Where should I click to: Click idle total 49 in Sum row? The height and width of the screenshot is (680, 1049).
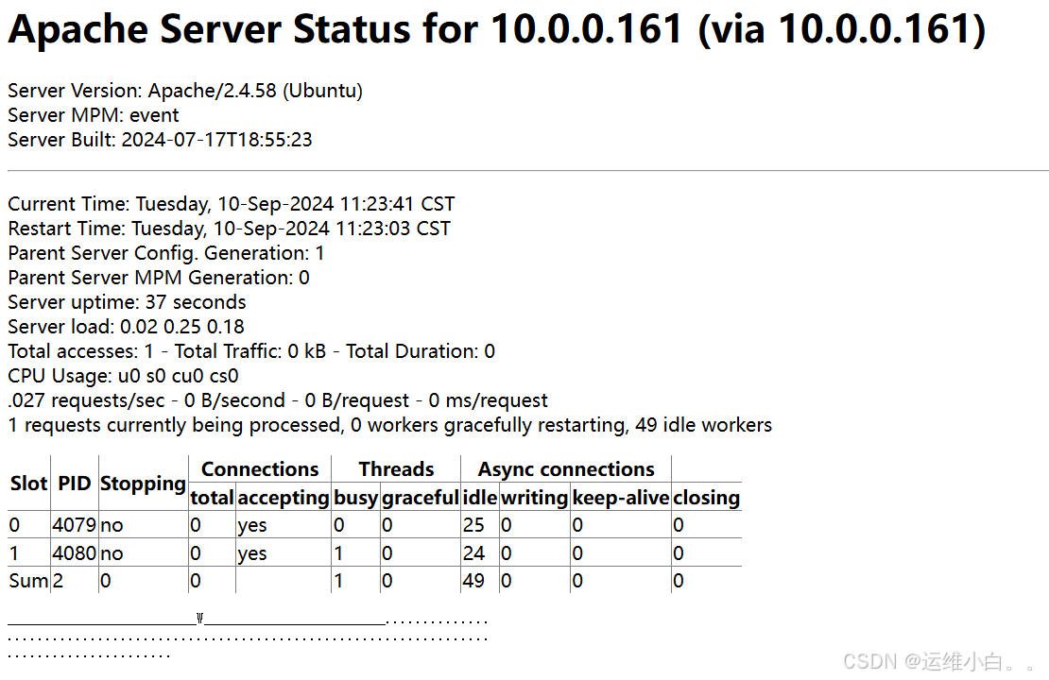(473, 581)
